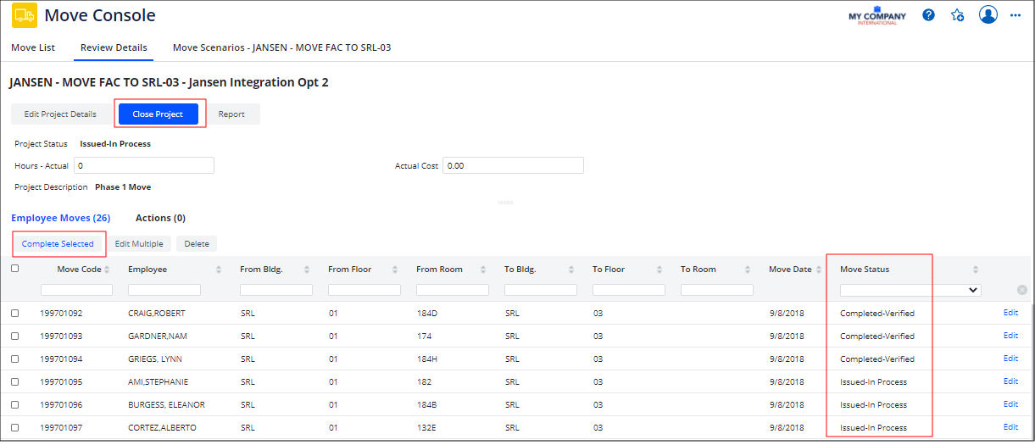1035x445 pixels.
Task: Click the My Company International logo
Action: click(x=876, y=16)
